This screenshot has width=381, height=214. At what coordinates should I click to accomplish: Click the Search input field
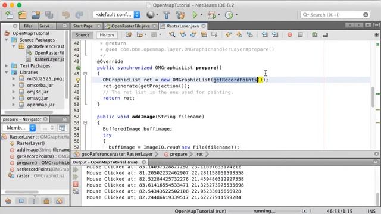click(x=335, y=15)
